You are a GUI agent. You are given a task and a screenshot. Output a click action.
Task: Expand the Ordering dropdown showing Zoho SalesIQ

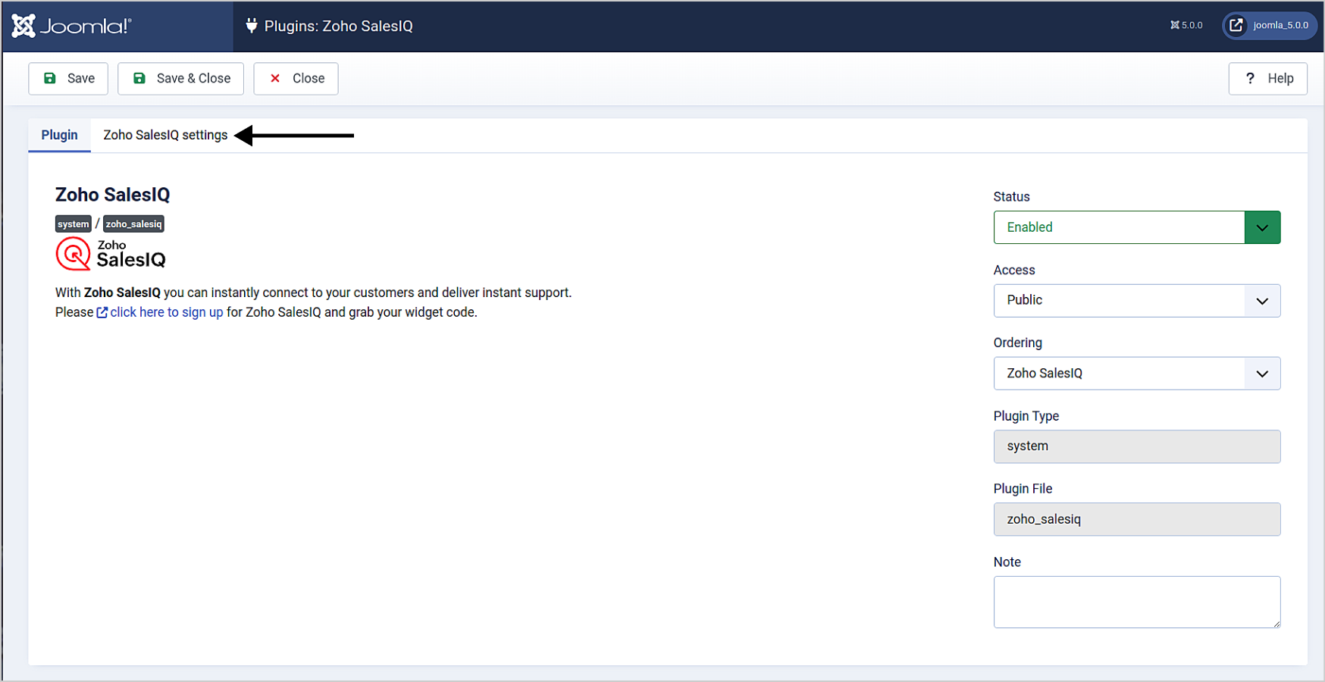pyautogui.click(x=1136, y=374)
